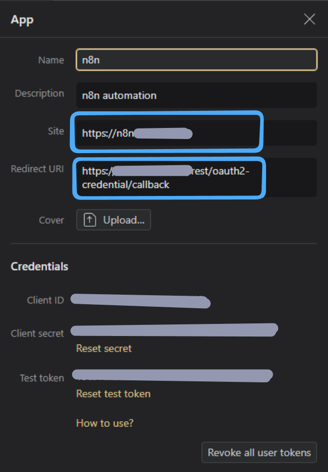Click the App dialog title
Viewport: 328px width, 472px height.
point(22,20)
